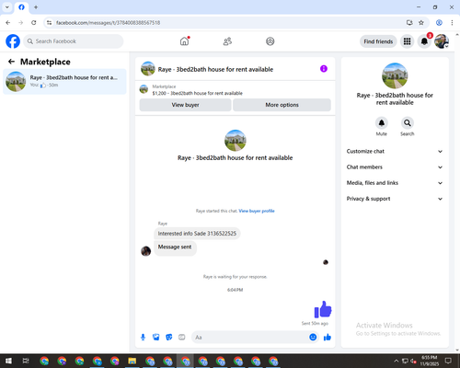Image resolution: width=460 pixels, height=368 pixels.
Task: Open the Chrome profile icon
Action: pos(439,23)
